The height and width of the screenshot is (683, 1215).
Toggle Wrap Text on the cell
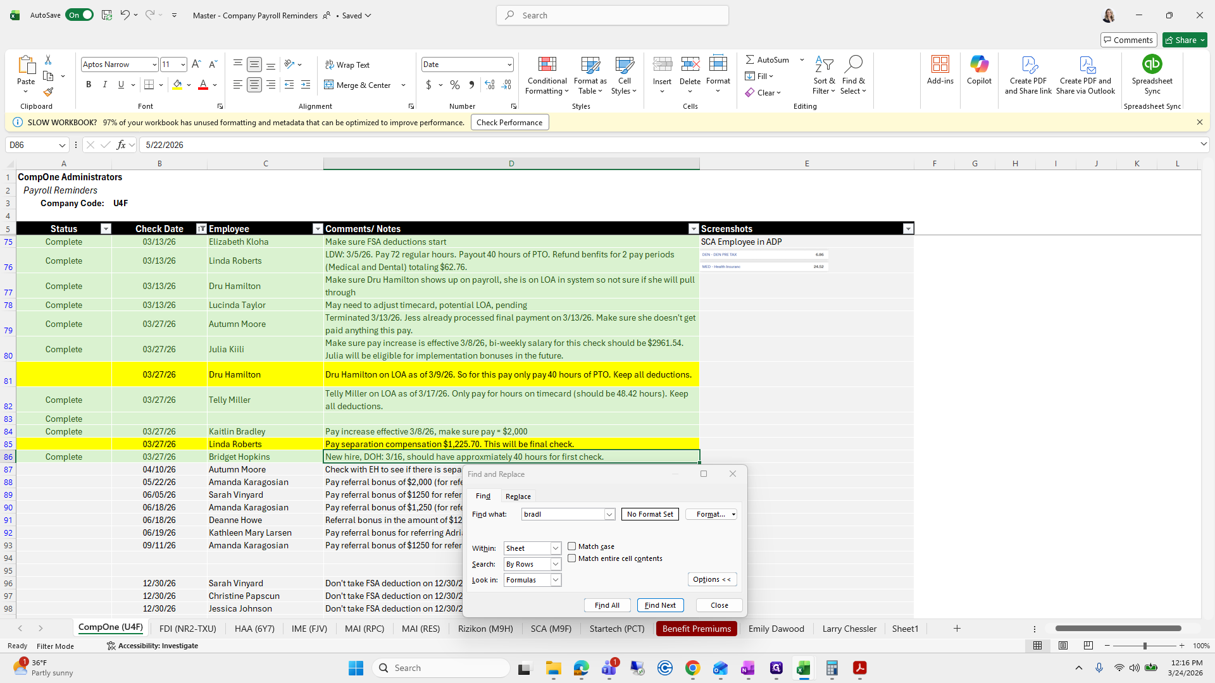tap(347, 64)
